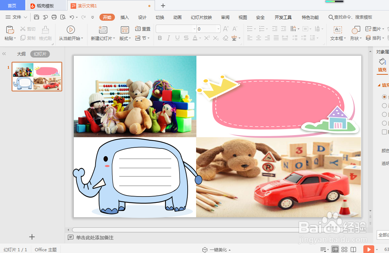389x253 pixels.
Task: Switch to Slide Sorter grid view
Action: point(344,249)
